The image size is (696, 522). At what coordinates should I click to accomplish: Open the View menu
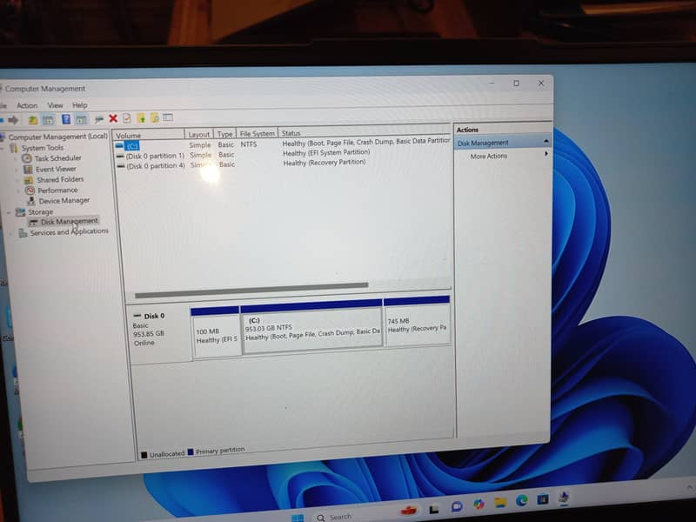(55, 105)
